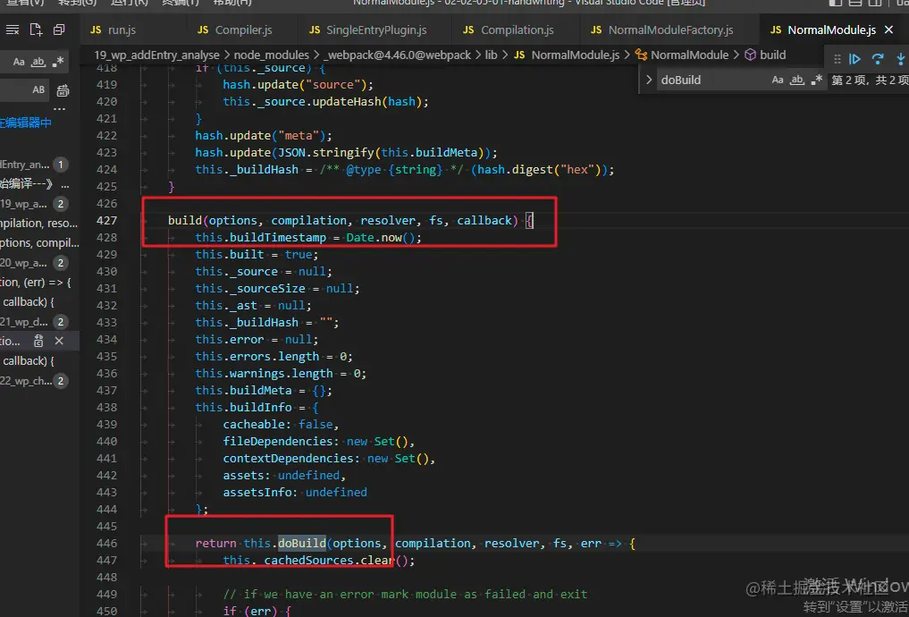
Task: Open a new search editor icon
Action: coord(36,30)
